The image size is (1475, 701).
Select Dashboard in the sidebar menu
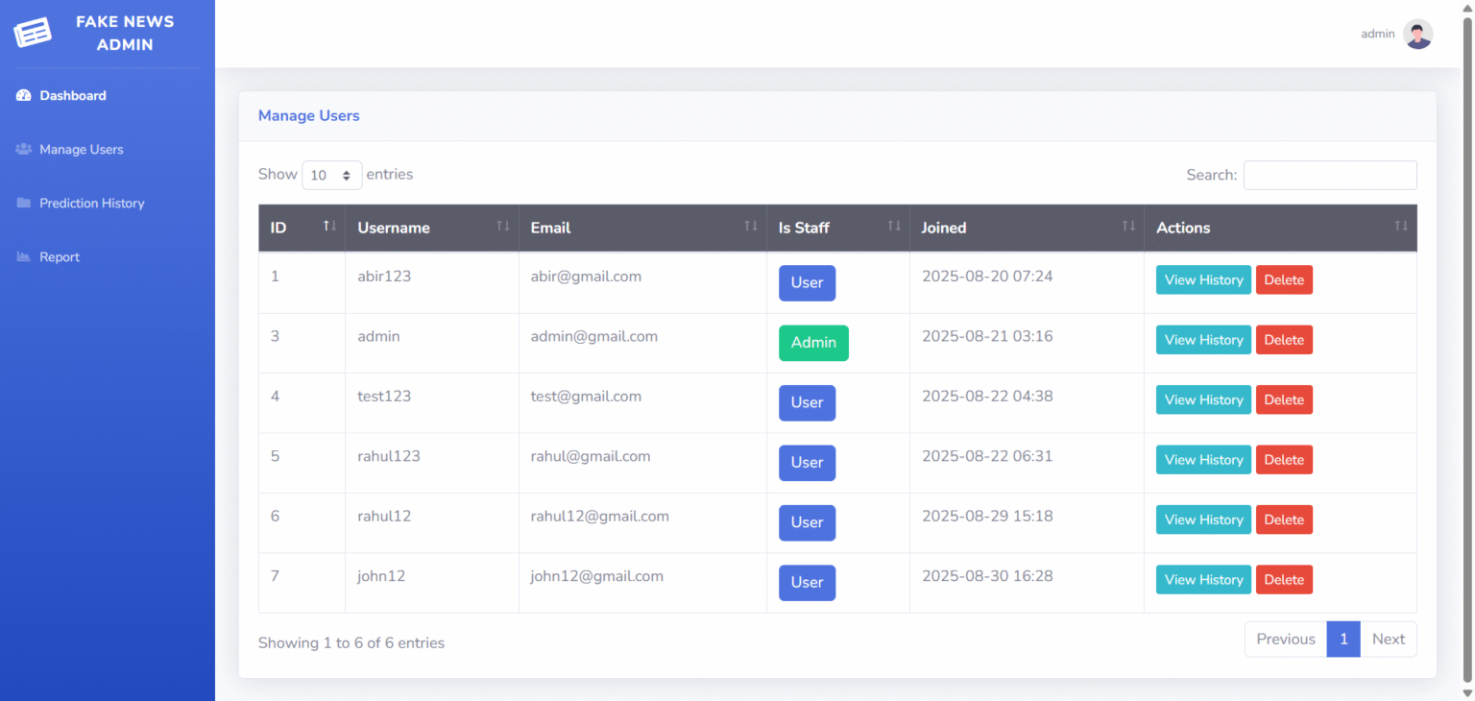tap(72, 95)
